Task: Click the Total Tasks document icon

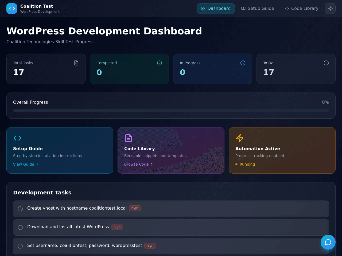Action: click(x=76, y=63)
